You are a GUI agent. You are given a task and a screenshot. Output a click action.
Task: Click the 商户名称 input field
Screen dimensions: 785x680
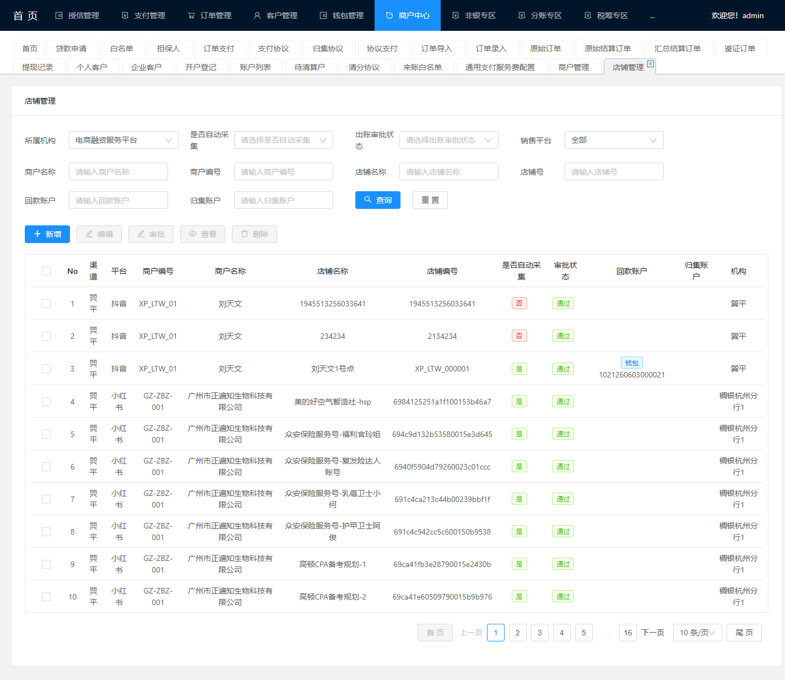click(118, 171)
